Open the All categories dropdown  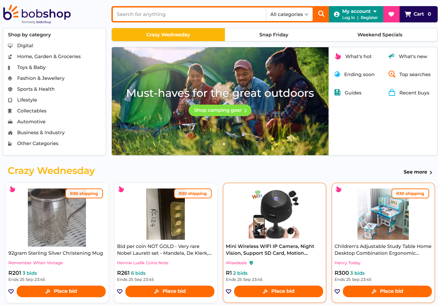(x=289, y=14)
